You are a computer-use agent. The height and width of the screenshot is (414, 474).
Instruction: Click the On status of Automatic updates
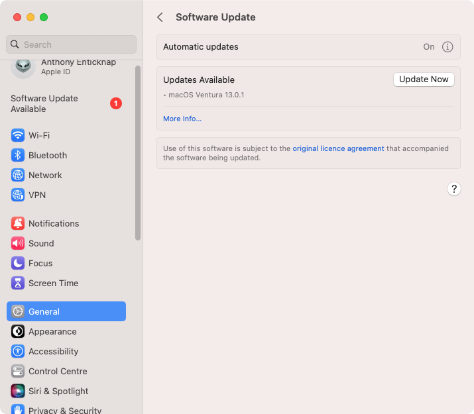click(429, 47)
